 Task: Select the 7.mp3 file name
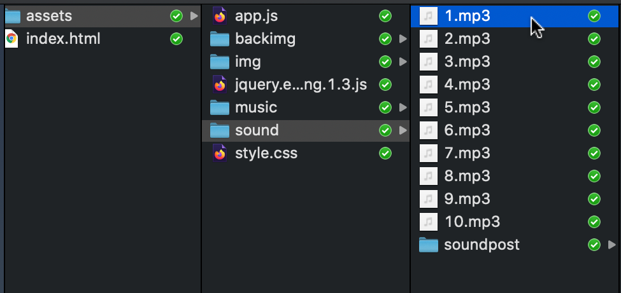click(x=467, y=153)
